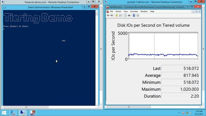206x116 pixels.
Task: Click the chart title Disk IOs per Second
Action: pos(153,25)
